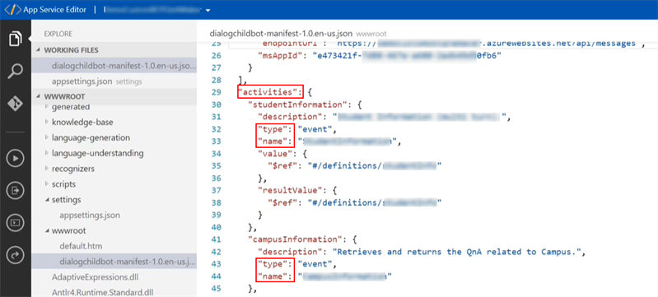Click the editor file title dialogchildbot-manifest-1.0.en-us.json
Screen dimensions: 658x297
coord(281,34)
